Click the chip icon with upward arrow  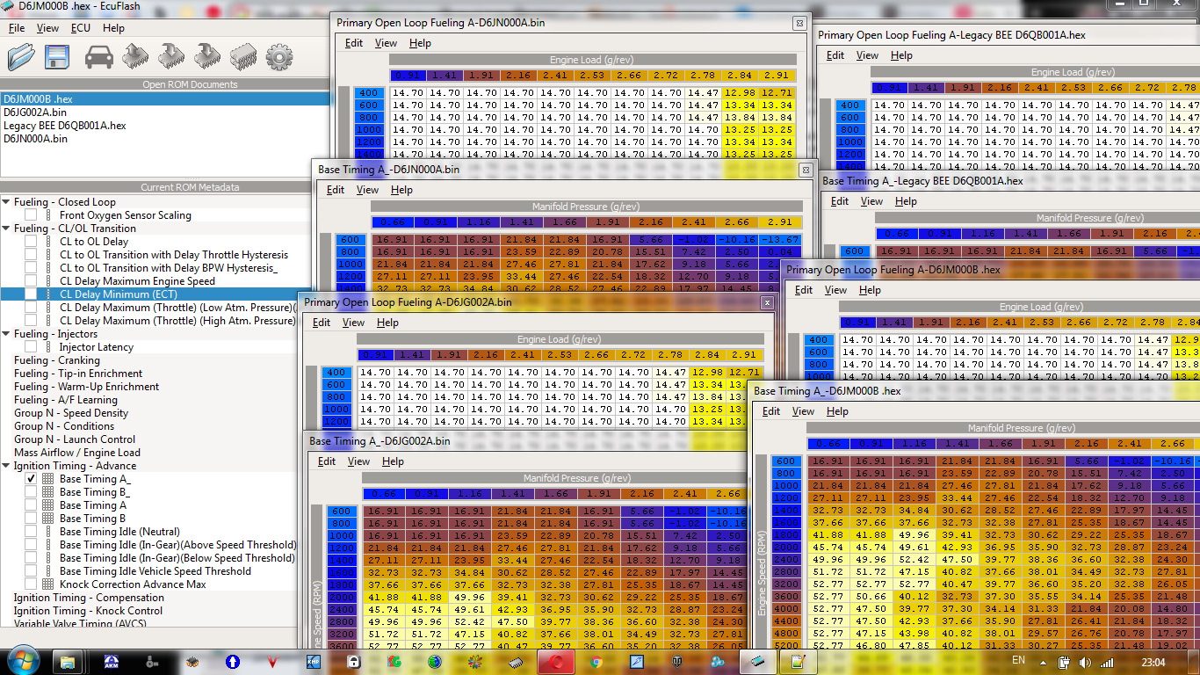tap(134, 57)
